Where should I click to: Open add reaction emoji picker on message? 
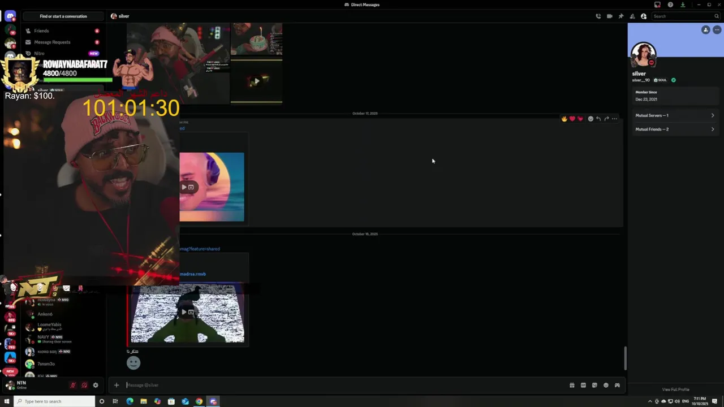click(591, 119)
